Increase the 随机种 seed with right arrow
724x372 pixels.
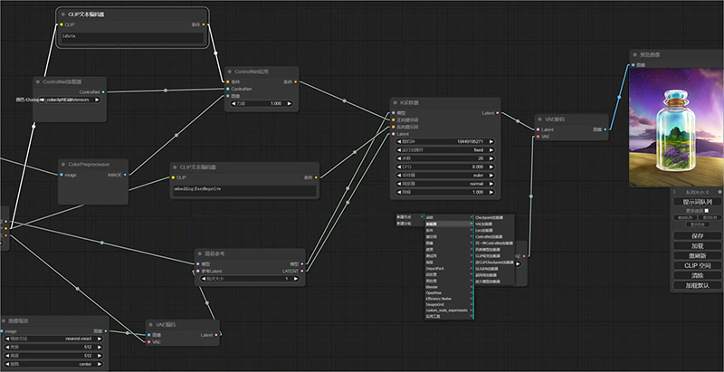coord(491,142)
